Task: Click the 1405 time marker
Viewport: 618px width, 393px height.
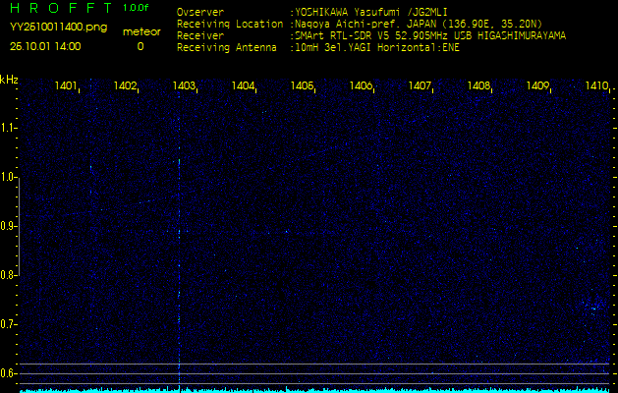Action: (x=302, y=85)
